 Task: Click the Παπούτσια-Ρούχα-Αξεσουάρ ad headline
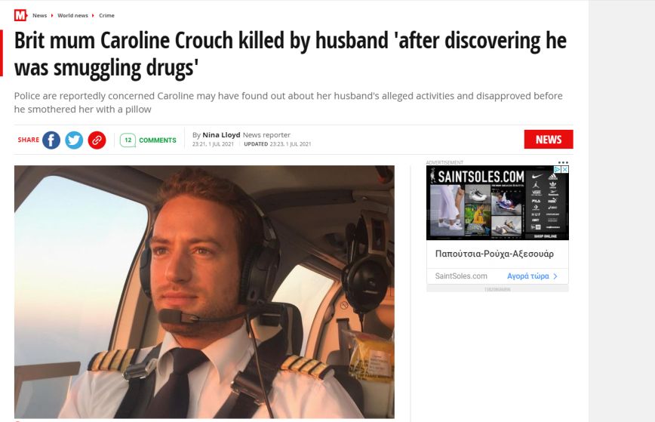point(494,254)
